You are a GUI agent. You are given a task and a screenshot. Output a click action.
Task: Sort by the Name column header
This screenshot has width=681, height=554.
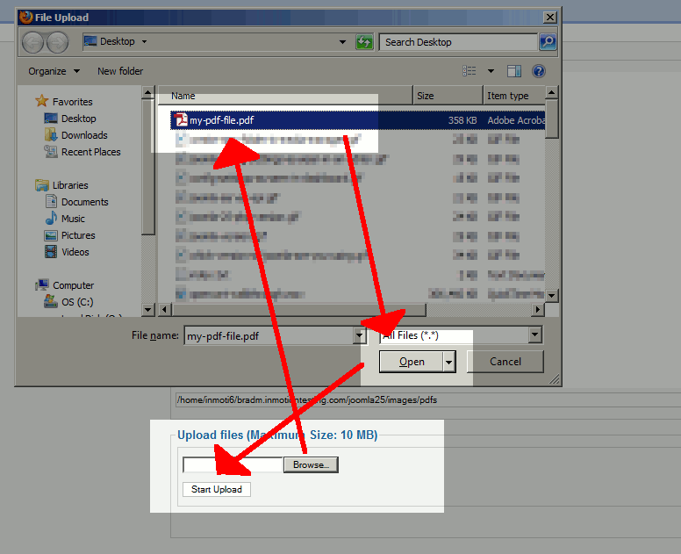(285, 96)
